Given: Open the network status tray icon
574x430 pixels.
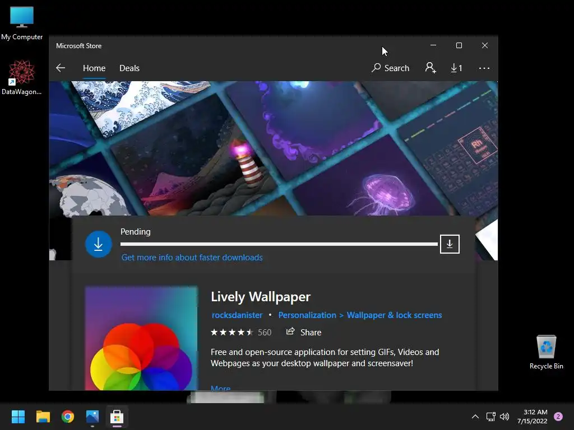Looking at the screenshot, I should coord(490,417).
